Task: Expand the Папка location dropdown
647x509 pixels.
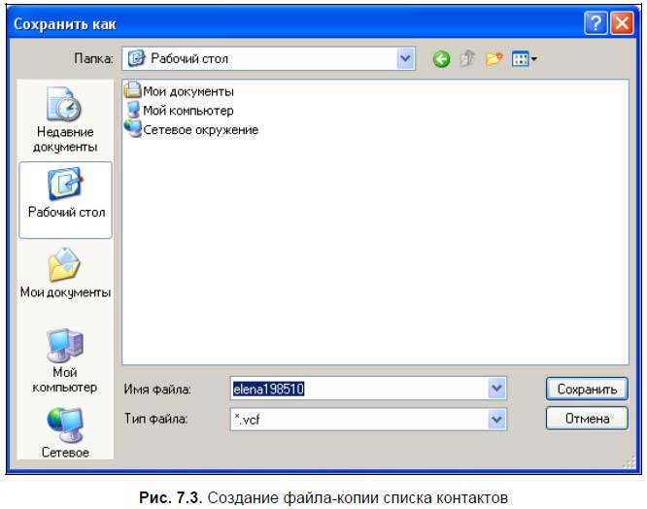Action: (406, 59)
